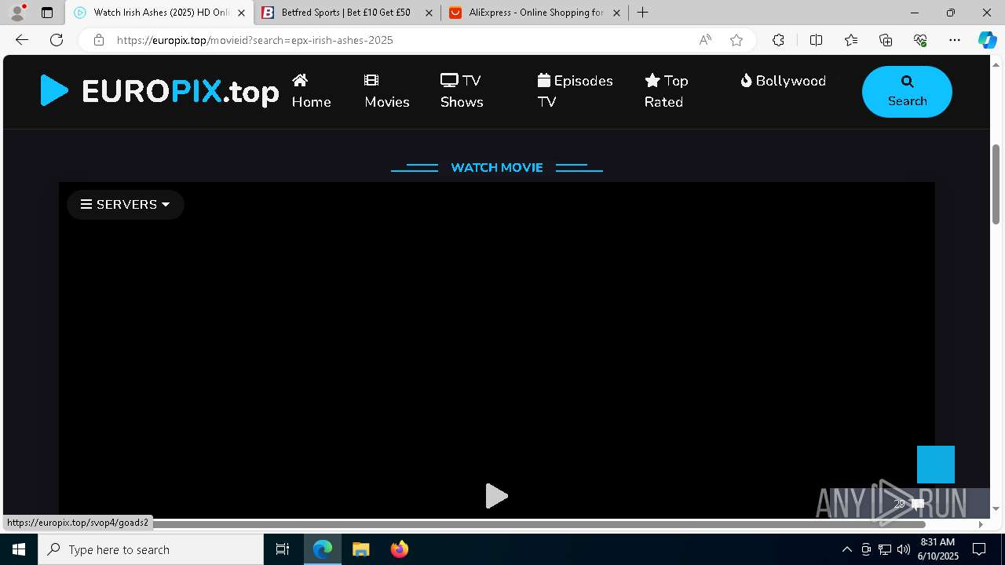Open browser Collections panel

886,40
